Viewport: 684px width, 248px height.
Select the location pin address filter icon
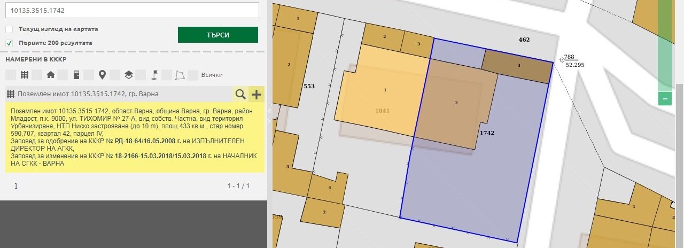102,75
